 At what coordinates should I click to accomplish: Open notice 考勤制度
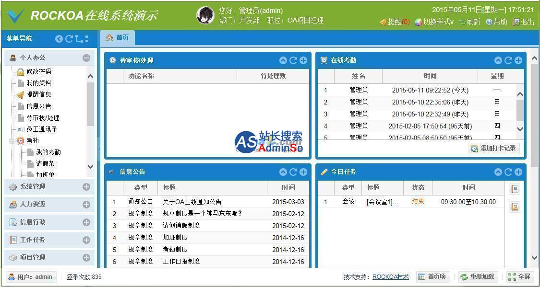coord(175,249)
